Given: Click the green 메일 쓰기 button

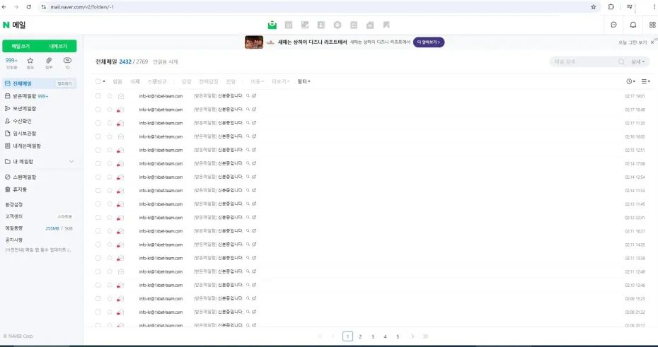Looking at the screenshot, I should pyautogui.click(x=21, y=46).
